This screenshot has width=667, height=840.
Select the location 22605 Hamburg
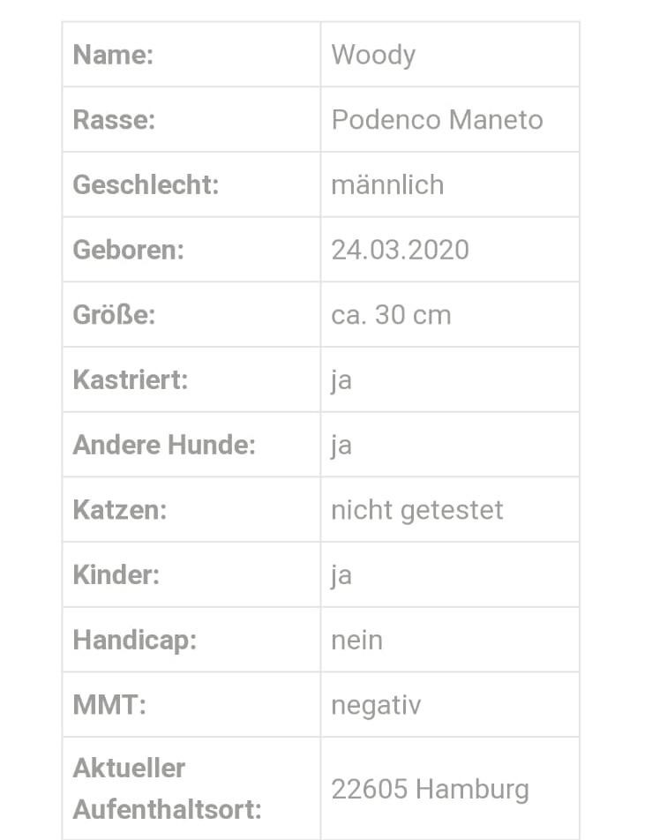(x=431, y=790)
